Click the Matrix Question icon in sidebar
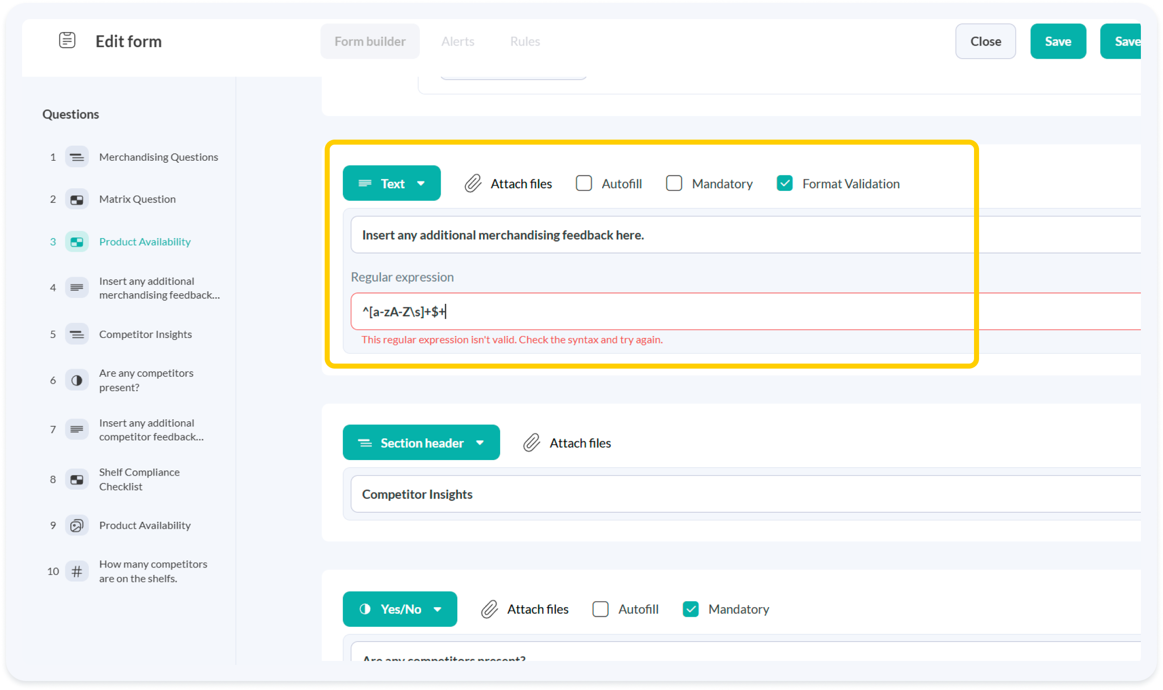1163x690 pixels. tap(77, 199)
